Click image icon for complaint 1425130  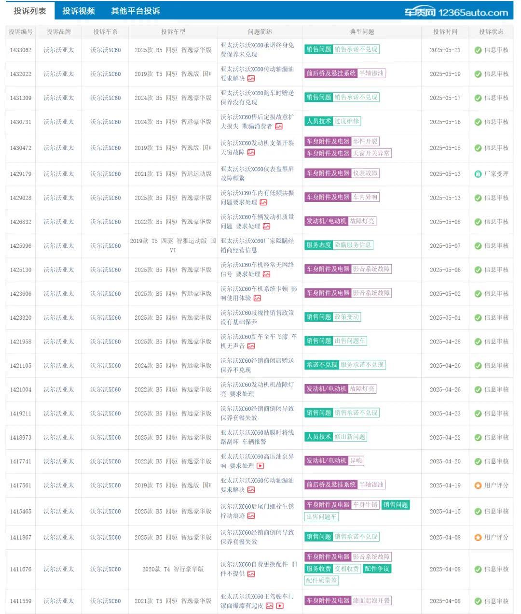click(x=266, y=274)
